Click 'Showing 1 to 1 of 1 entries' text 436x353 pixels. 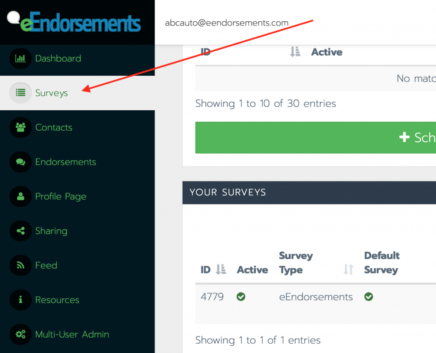(x=258, y=340)
